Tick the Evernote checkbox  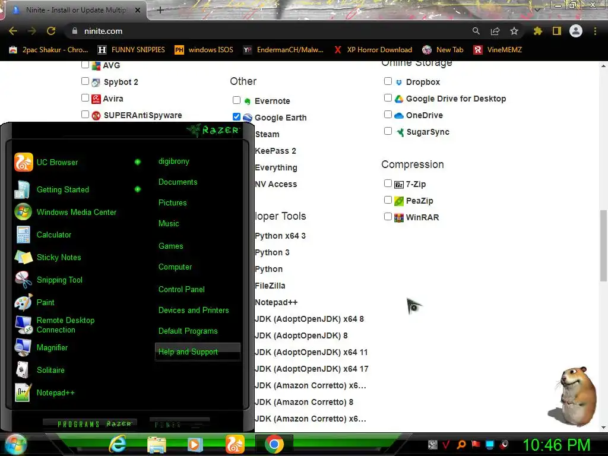[x=236, y=100]
